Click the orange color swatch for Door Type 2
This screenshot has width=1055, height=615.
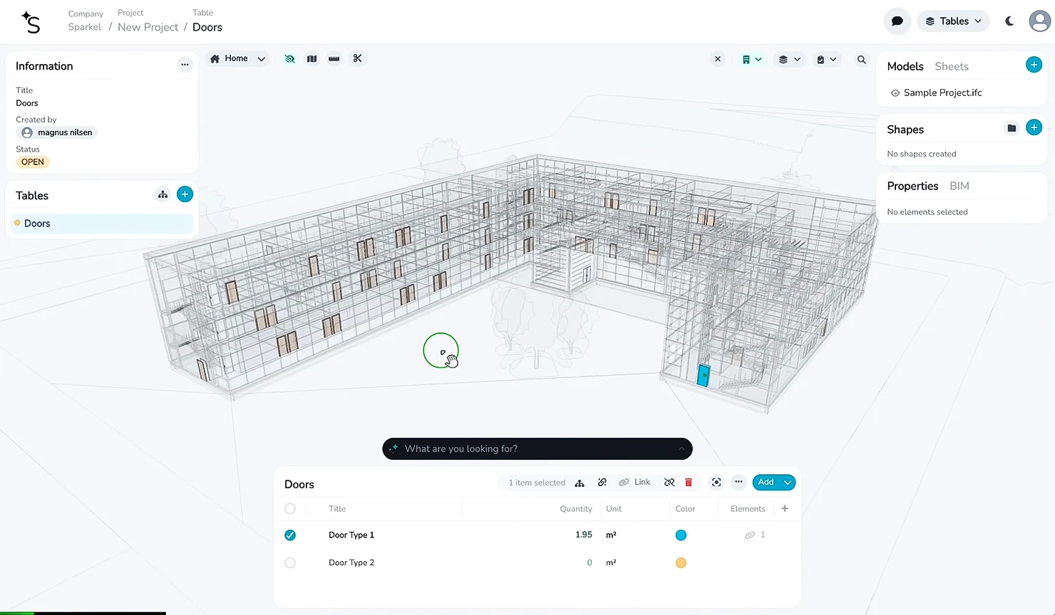[681, 563]
